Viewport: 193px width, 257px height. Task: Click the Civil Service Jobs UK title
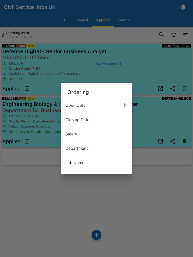click(30, 7)
